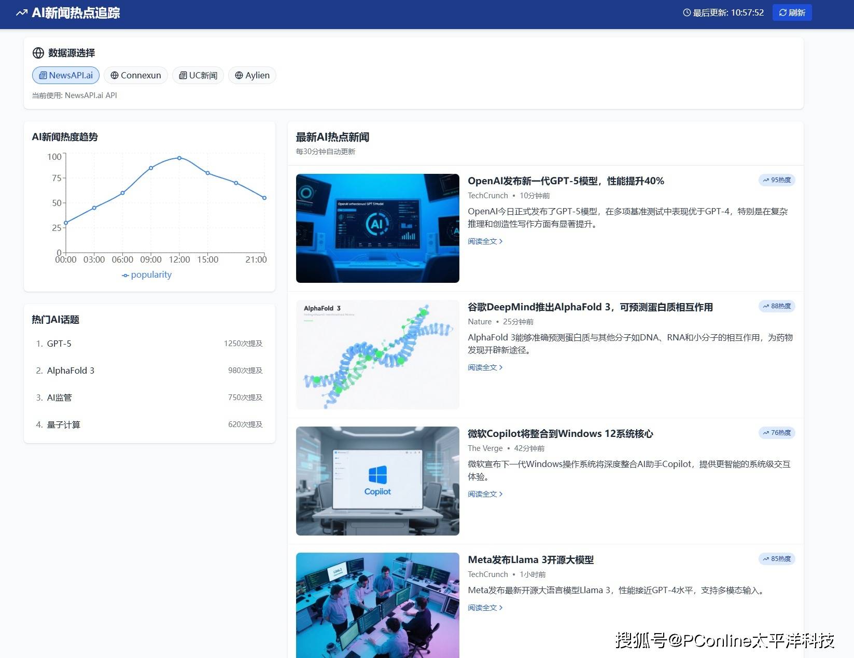Open 阅读全文 for the GPT-5 article
This screenshot has width=854, height=658.
tap(485, 241)
